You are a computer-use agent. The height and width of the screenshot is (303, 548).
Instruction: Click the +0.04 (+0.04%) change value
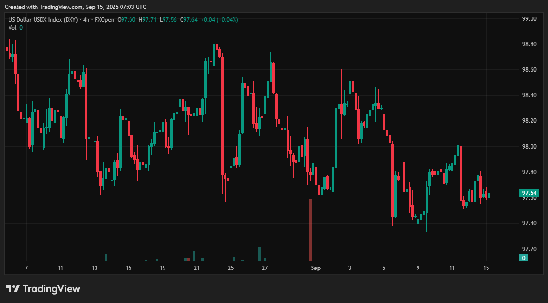[x=219, y=20]
